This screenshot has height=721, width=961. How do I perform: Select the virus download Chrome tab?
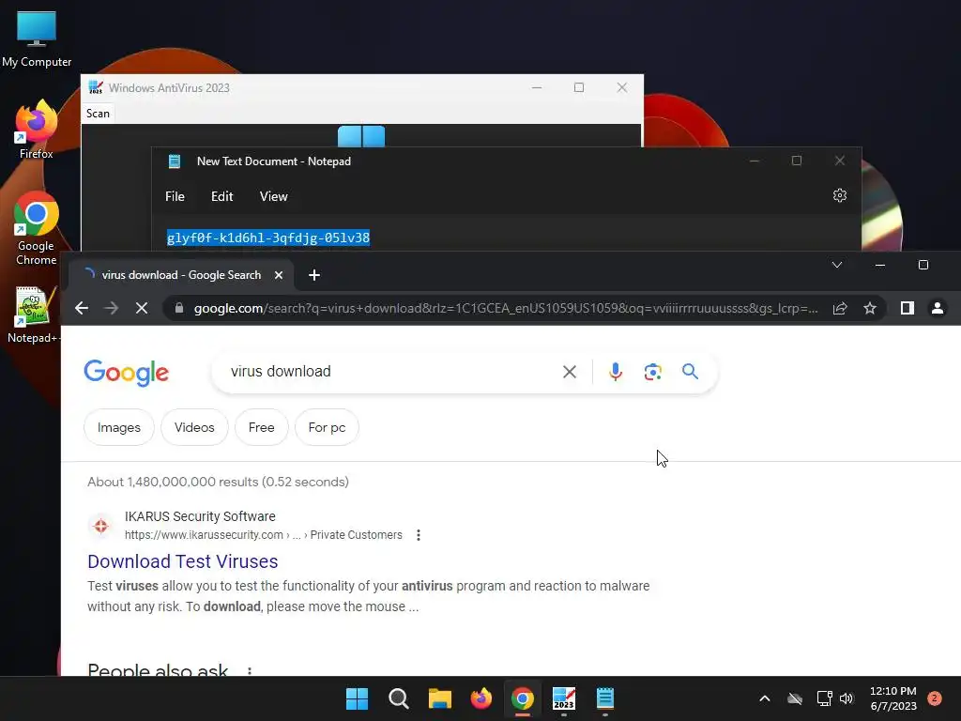(x=181, y=275)
